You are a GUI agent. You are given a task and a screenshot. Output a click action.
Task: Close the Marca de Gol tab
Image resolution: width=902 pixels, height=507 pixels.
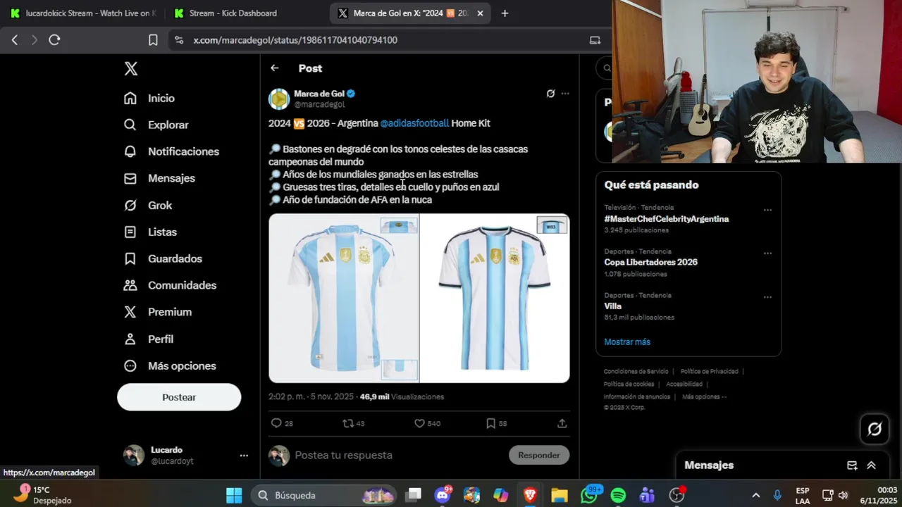(481, 13)
